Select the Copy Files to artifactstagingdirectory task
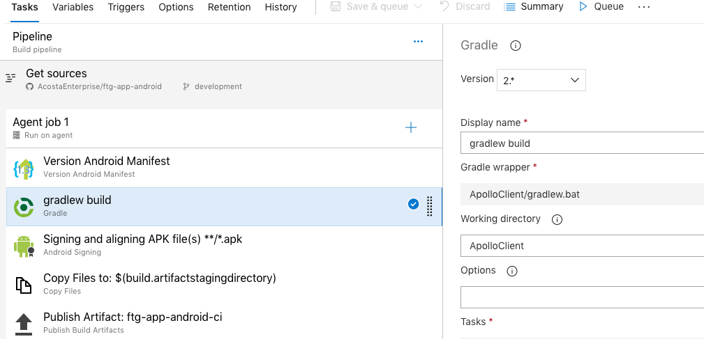This screenshot has height=339, width=704. (x=224, y=285)
